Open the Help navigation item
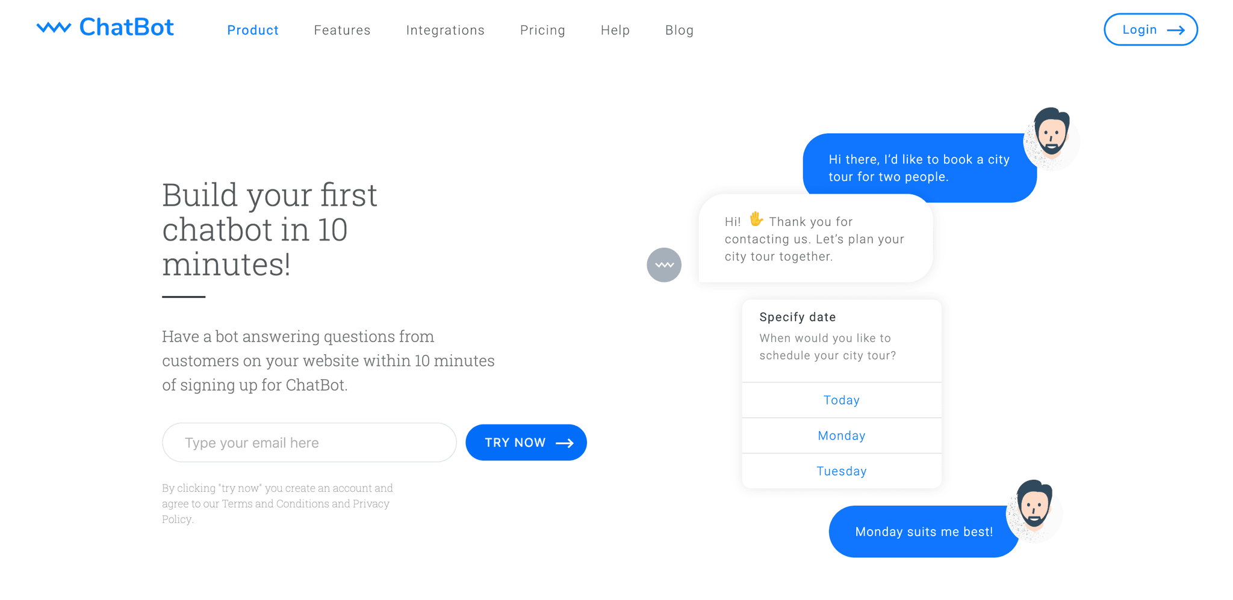 pos(615,30)
